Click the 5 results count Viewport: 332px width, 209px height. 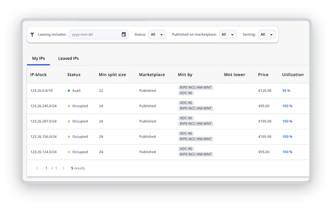click(x=78, y=168)
